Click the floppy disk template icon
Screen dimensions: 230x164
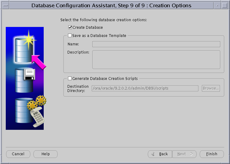(29, 75)
